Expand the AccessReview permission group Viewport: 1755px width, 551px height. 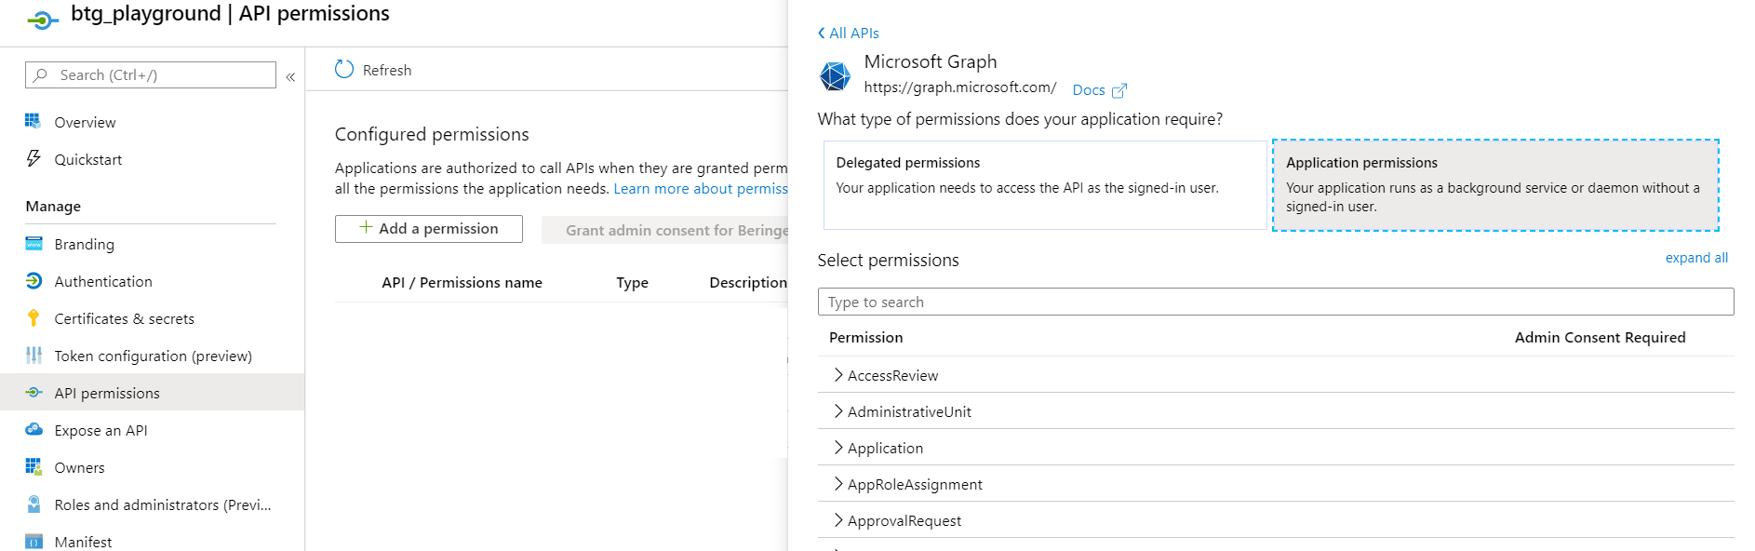tap(838, 374)
